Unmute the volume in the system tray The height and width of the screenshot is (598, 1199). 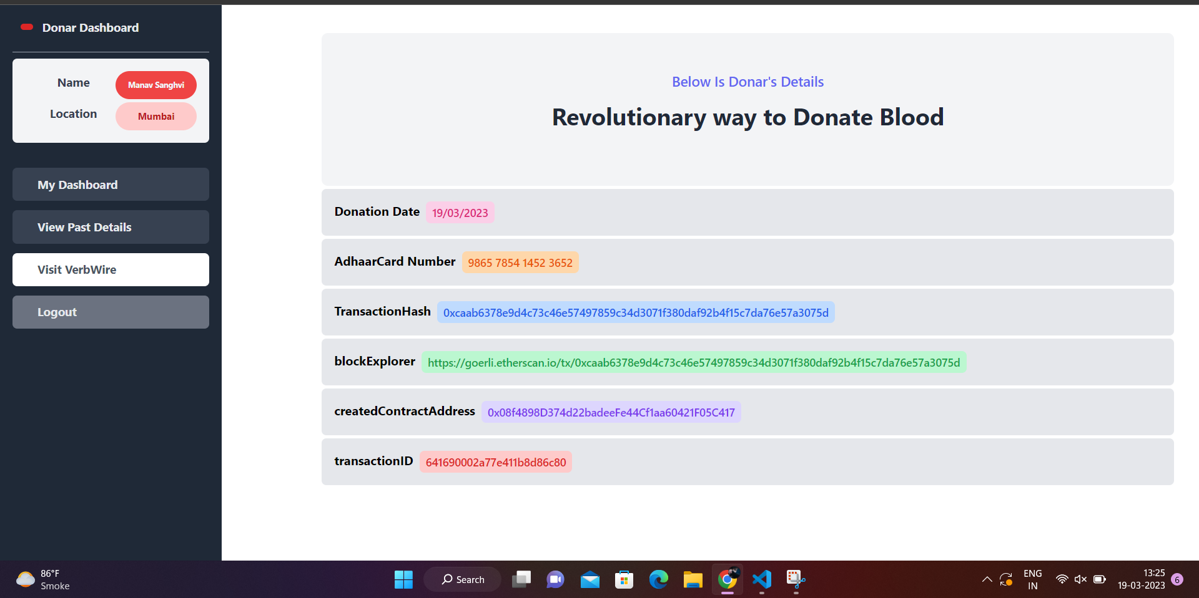[1081, 579]
